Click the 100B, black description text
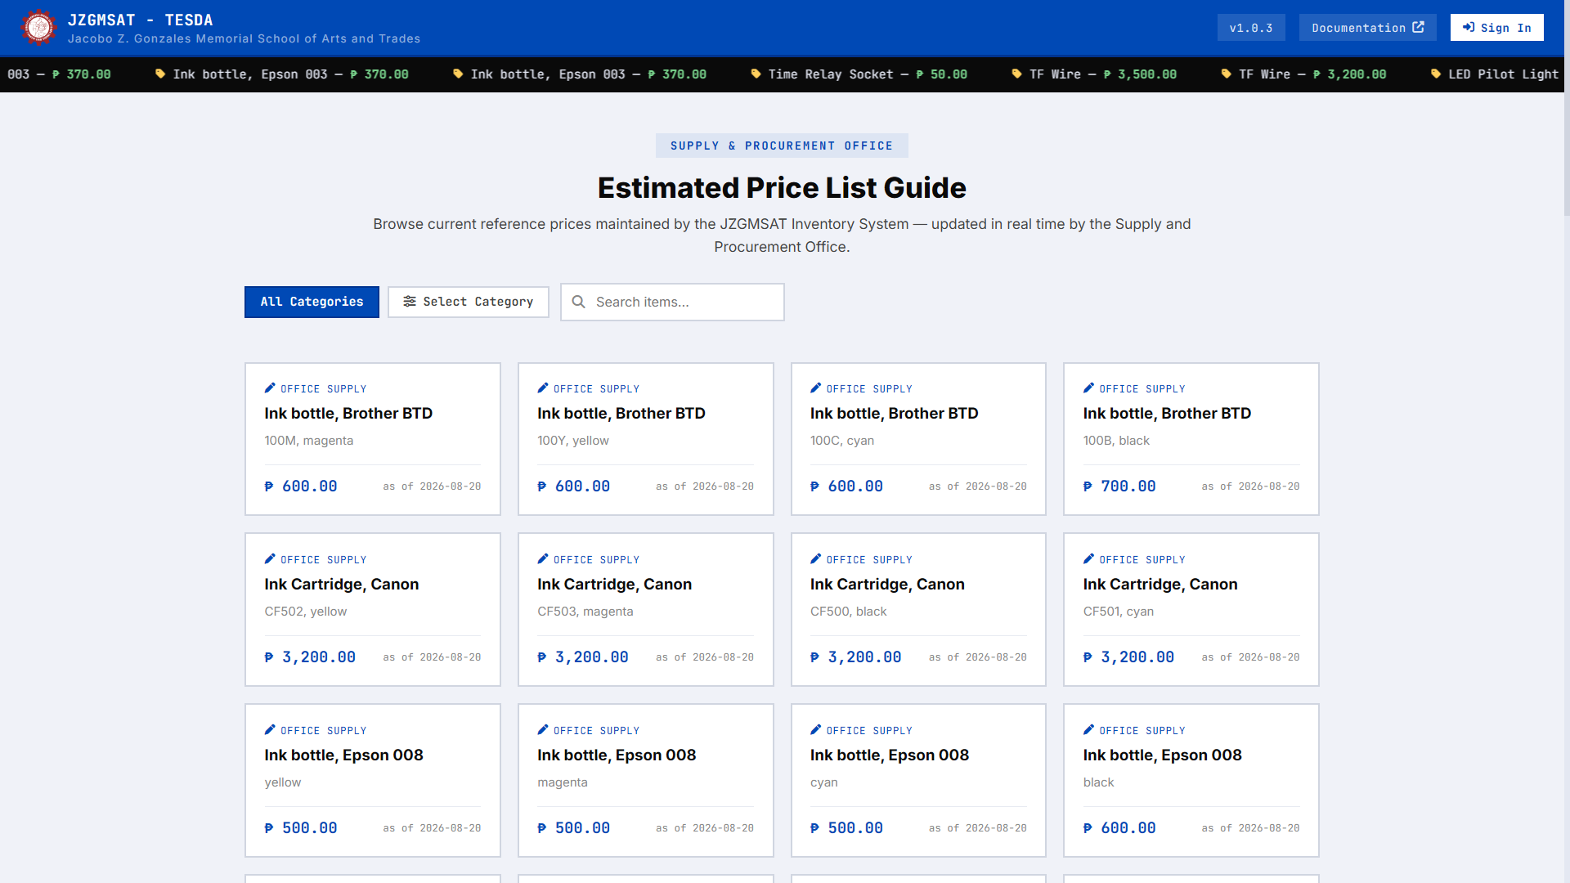 coord(1116,441)
